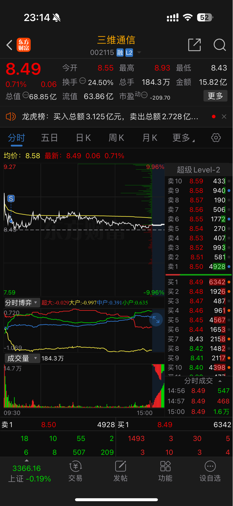The image size is (233, 506).
Task: Tap the Wi-Fi icon in status bar
Action: tap(188, 17)
